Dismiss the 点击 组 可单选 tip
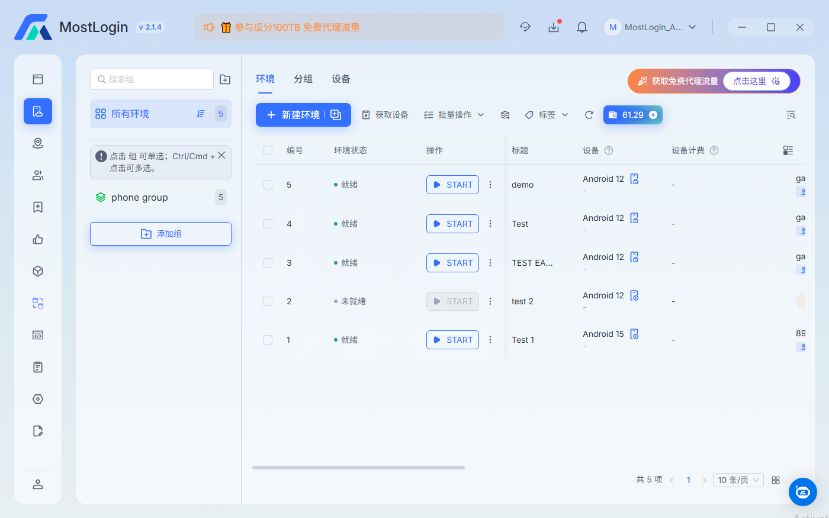The height and width of the screenshot is (518, 829). point(221,155)
